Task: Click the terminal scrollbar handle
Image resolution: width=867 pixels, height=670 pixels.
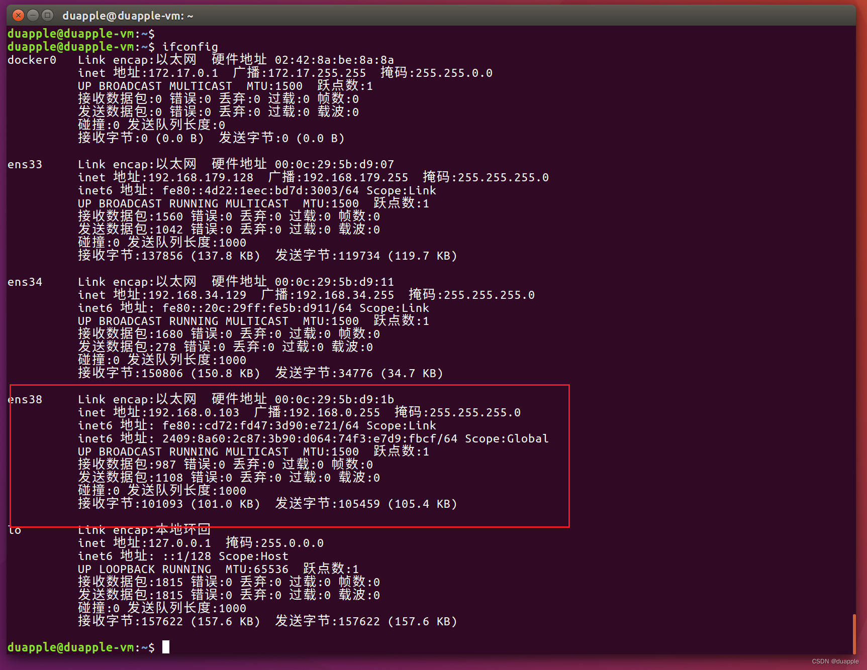Action: (x=854, y=634)
